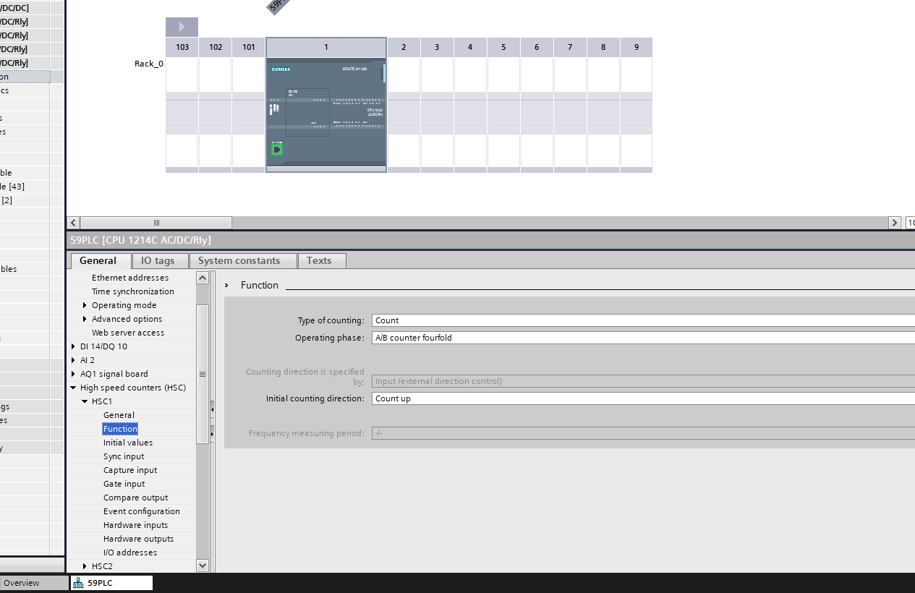This screenshot has height=593, width=915.
Task: Collapse the HSC1 tree node
Action: [x=85, y=401]
